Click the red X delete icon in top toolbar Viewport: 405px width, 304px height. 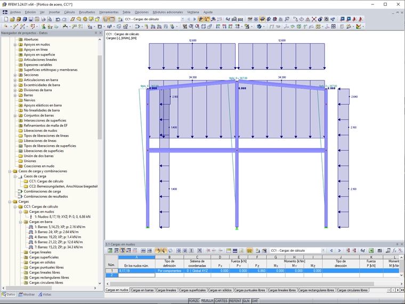click(314, 19)
